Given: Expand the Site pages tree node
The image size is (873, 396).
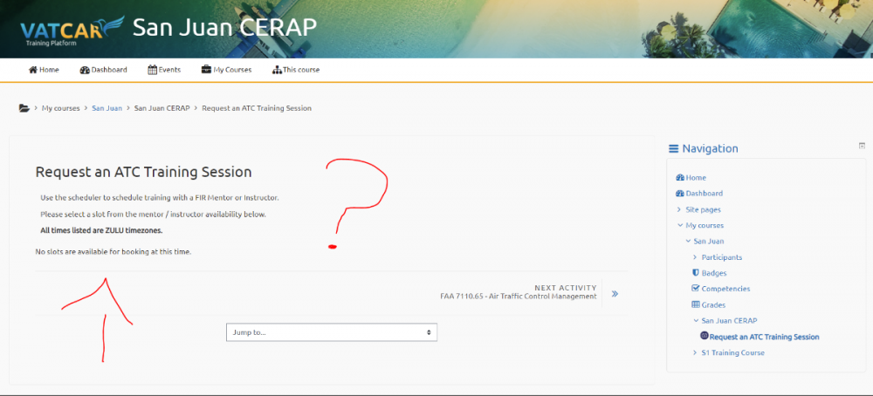Looking at the screenshot, I should pos(679,209).
